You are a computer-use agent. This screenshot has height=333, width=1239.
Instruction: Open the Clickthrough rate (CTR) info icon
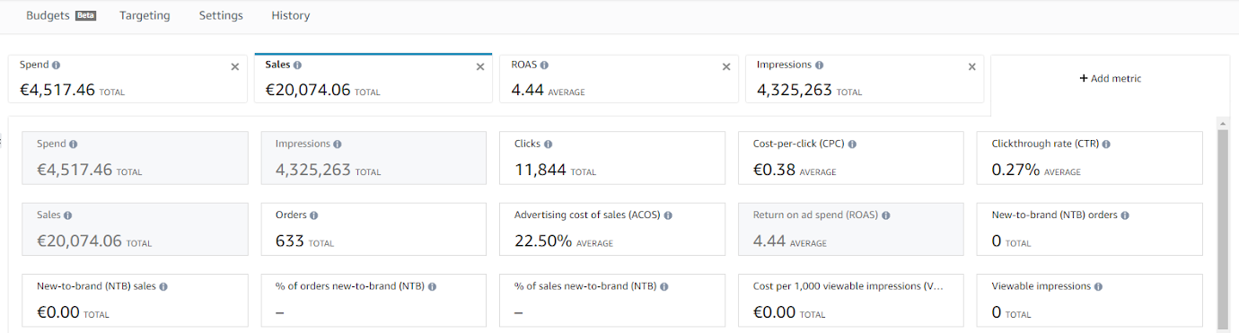pos(1105,144)
